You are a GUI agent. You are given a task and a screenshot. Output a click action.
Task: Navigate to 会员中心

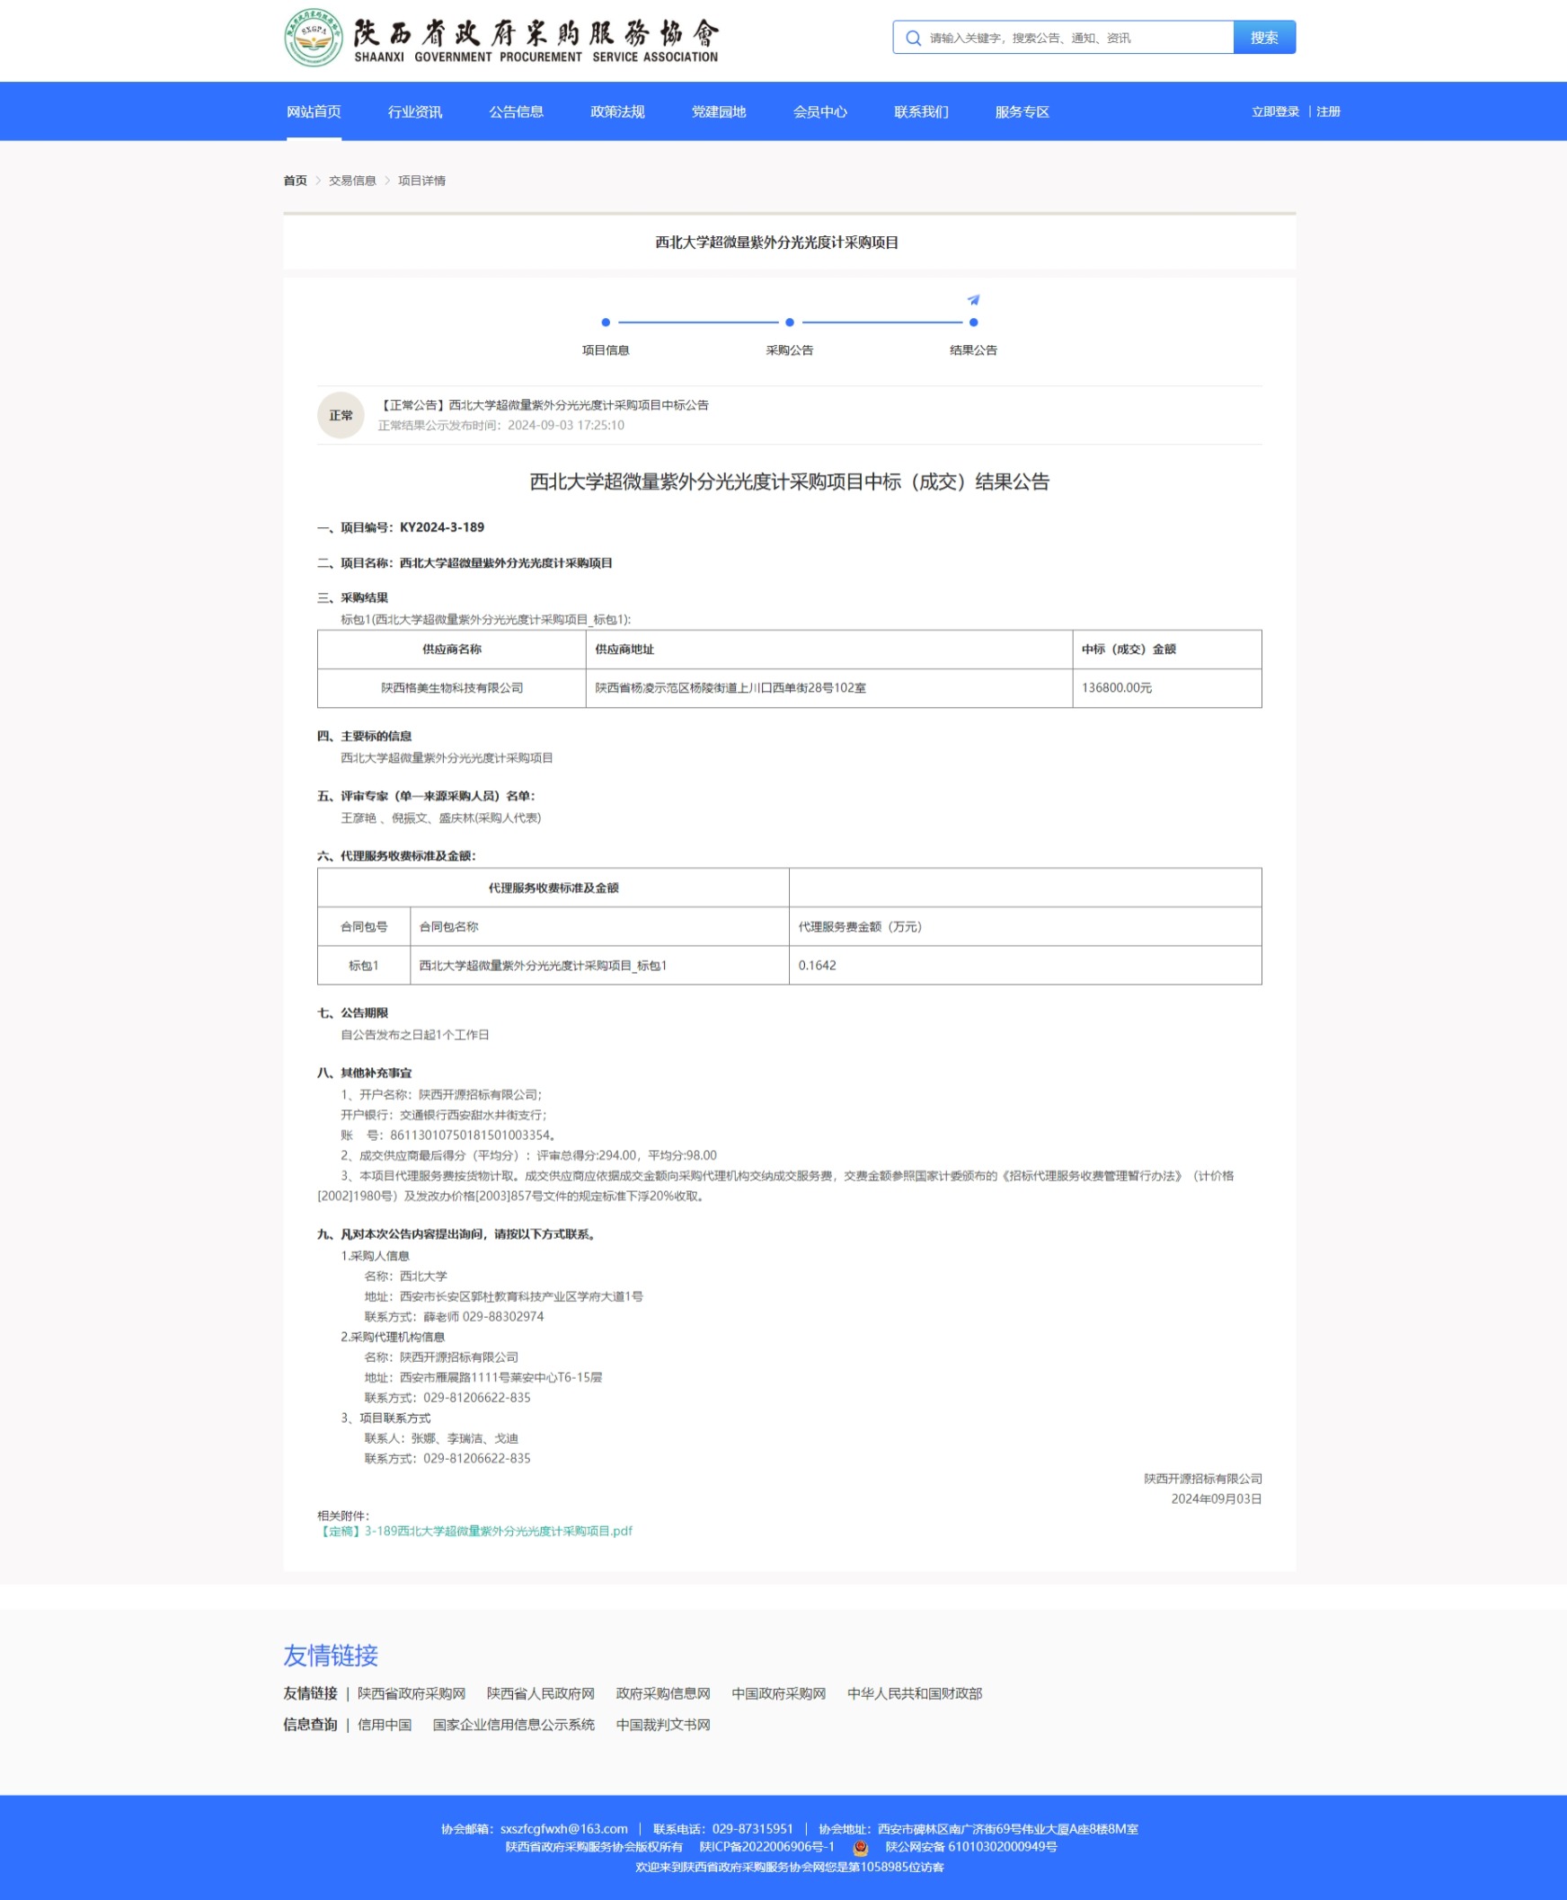point(819,112)
